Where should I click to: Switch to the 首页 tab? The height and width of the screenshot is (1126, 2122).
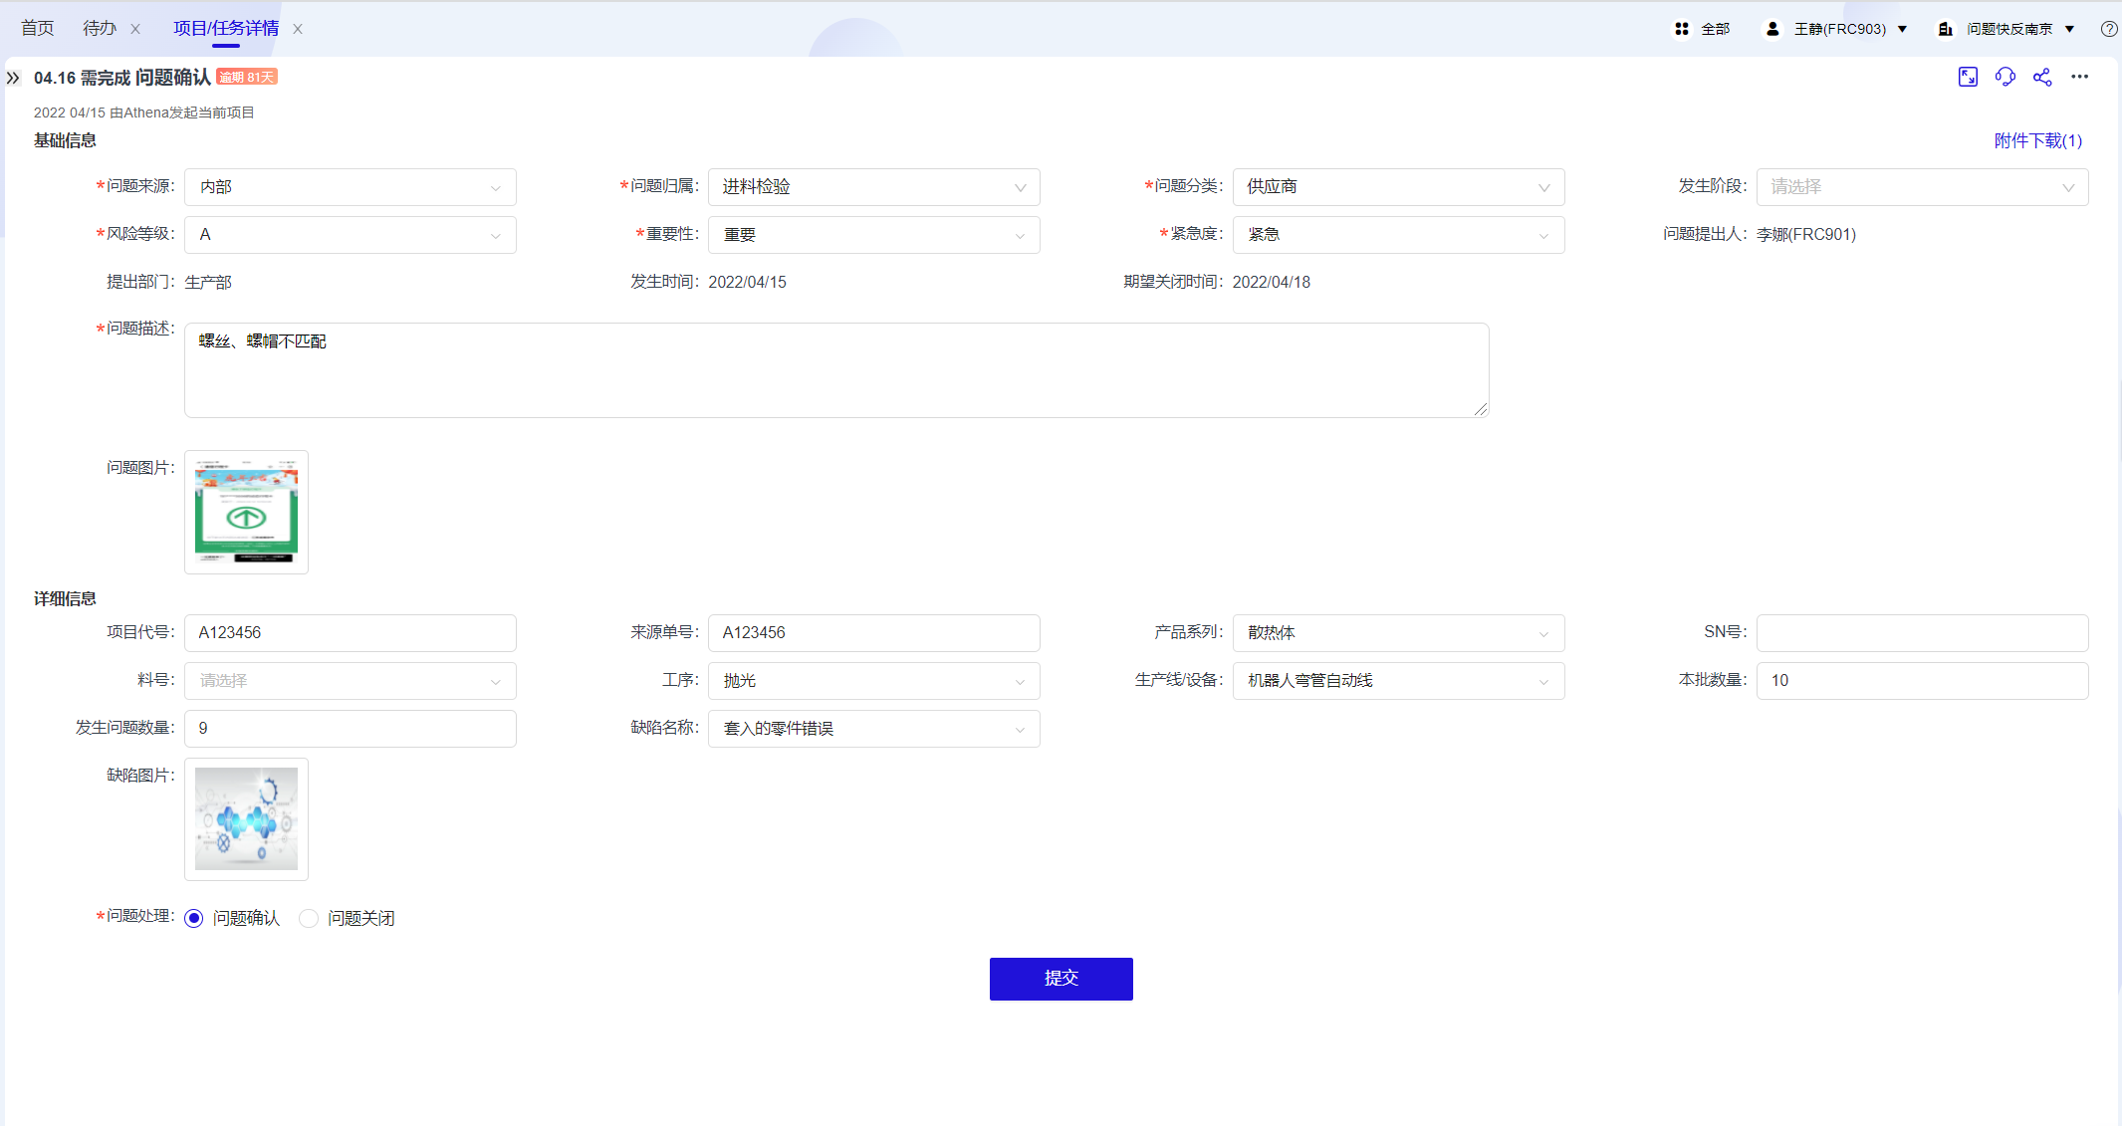coord(38,29)
